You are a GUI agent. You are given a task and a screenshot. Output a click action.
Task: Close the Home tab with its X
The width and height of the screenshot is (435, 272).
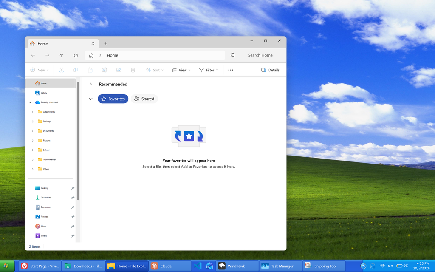(x=93, y=44)
